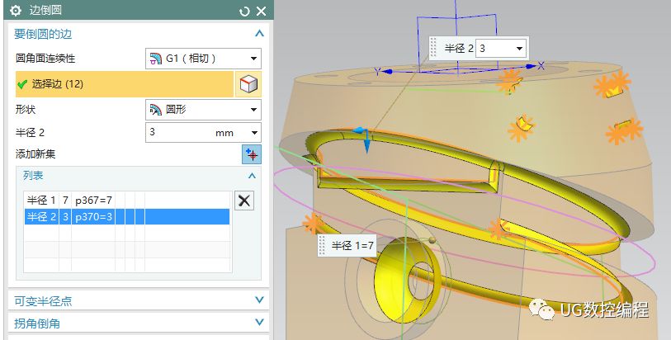Reset the edge blend dialog
The width and height of the screenshot is (671, 340).
click(x=244, y=11)
